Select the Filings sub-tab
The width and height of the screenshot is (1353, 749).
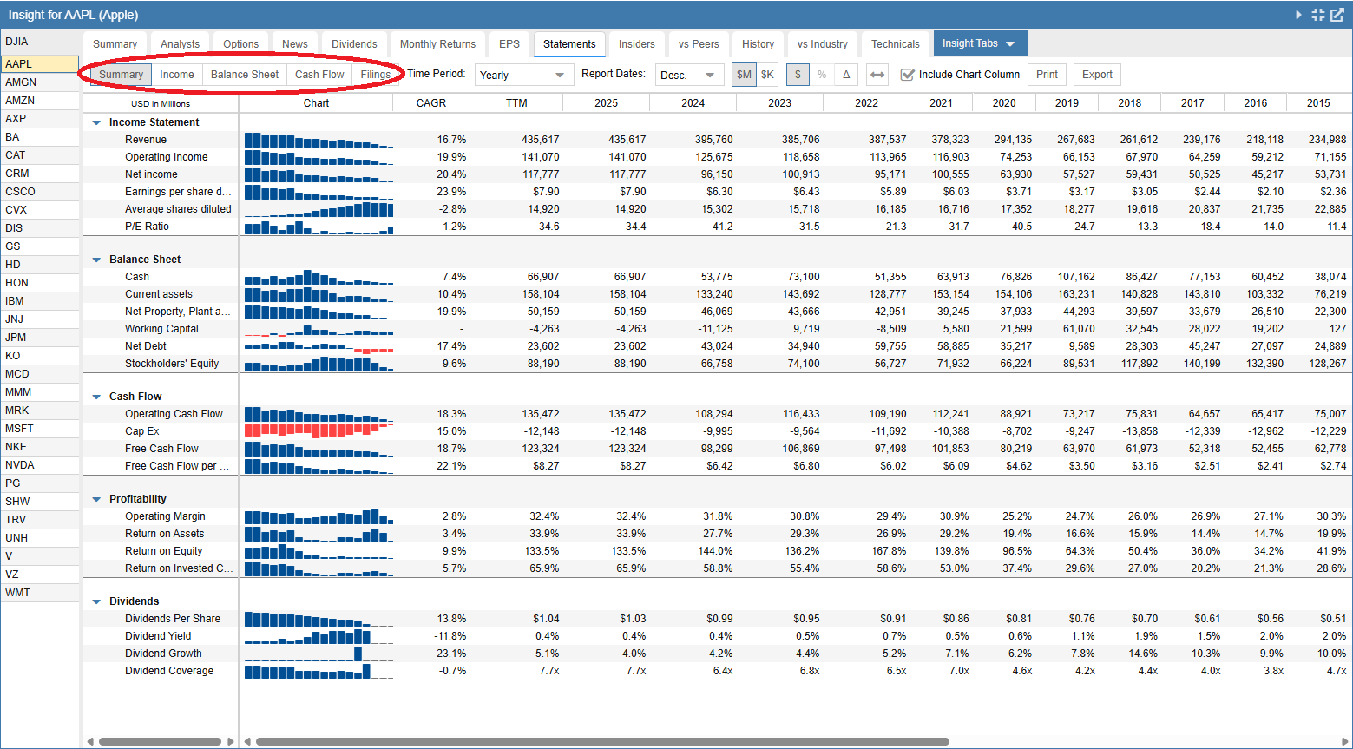click(376, 75)
